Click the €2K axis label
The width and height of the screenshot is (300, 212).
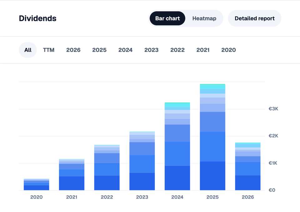pyautogui.click(x=273, y=136)
